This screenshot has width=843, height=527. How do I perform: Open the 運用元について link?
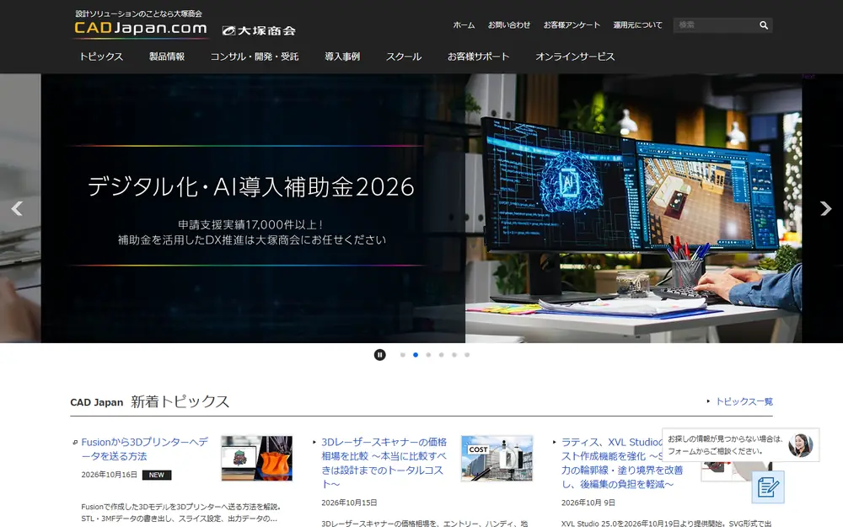[637, 25]
